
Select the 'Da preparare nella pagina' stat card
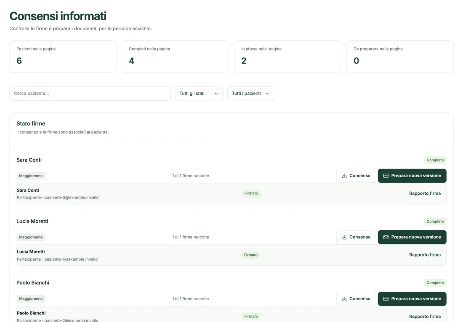[400, 57]
